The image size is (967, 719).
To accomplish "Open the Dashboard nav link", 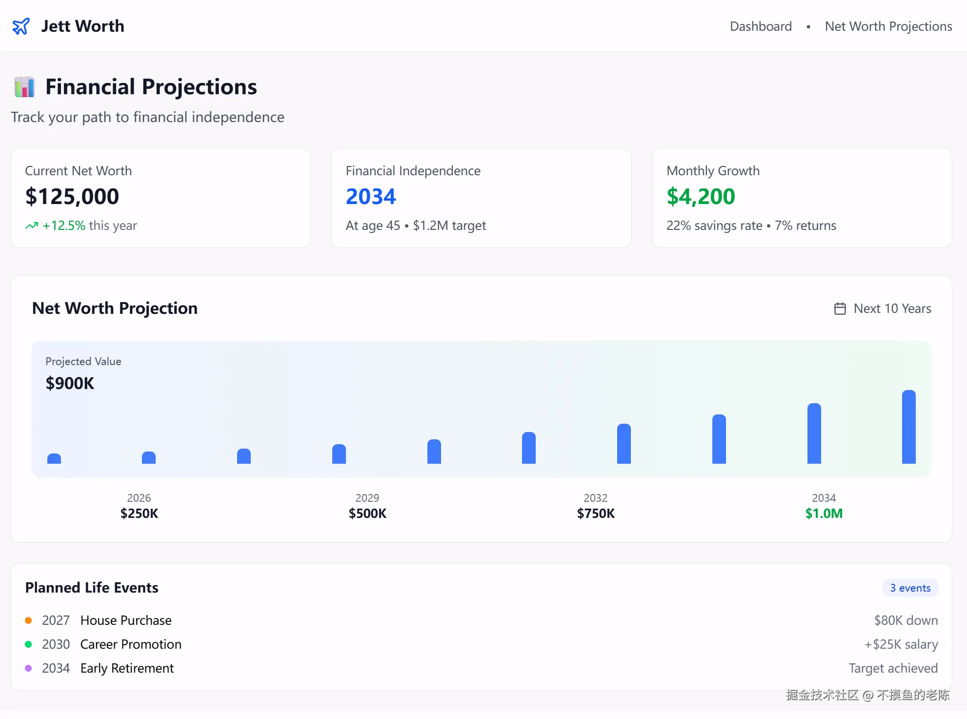I will [760, 26].
